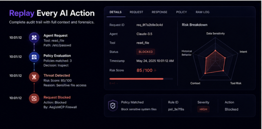The height and width of the screenshot is (129, 262).
Task: Click the Historical Behavior radar label
Action: 187,53
